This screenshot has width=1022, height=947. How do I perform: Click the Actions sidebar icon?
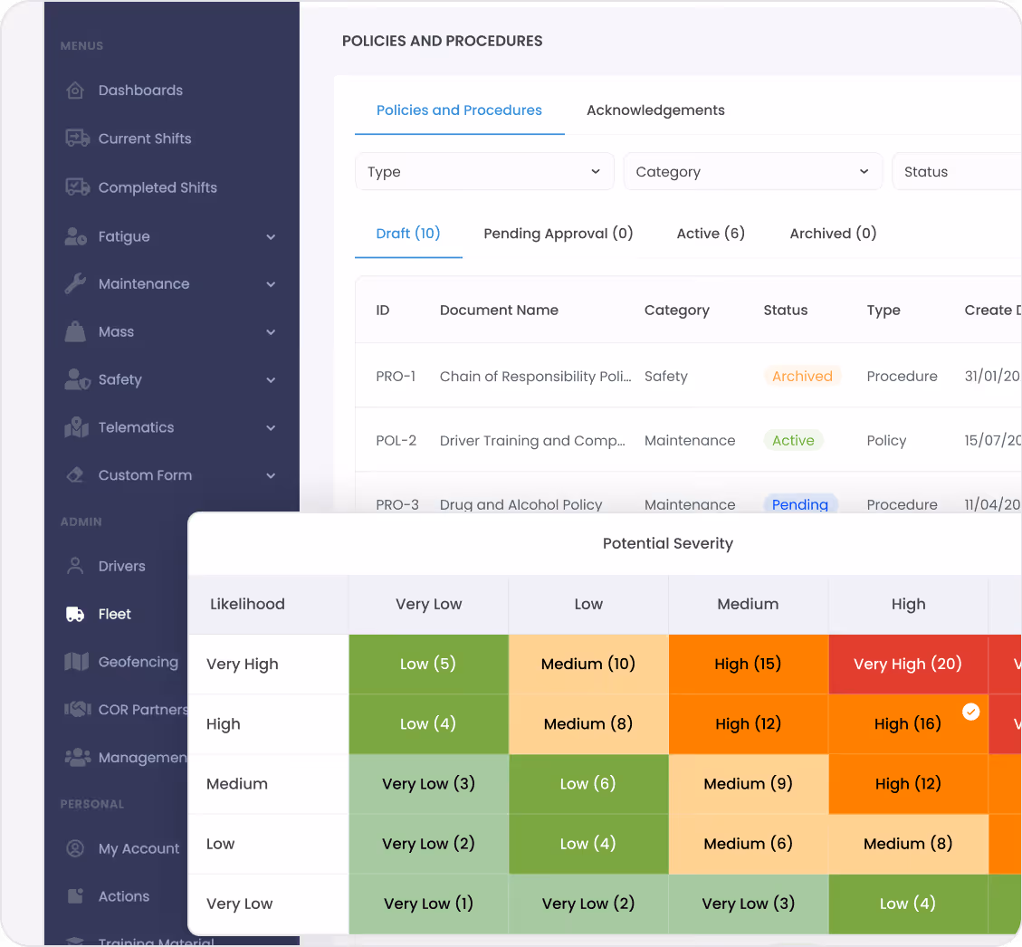76,896
